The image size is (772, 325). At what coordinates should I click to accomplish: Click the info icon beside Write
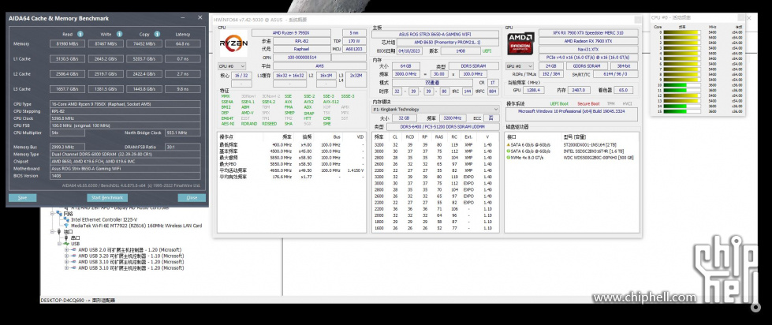[119, 35]
